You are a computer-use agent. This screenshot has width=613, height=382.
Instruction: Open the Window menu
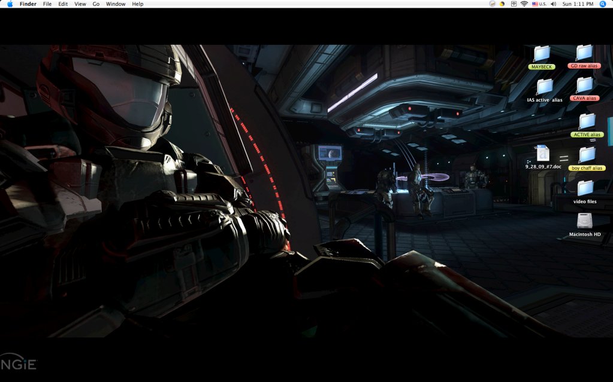click(x=116, y=4)
